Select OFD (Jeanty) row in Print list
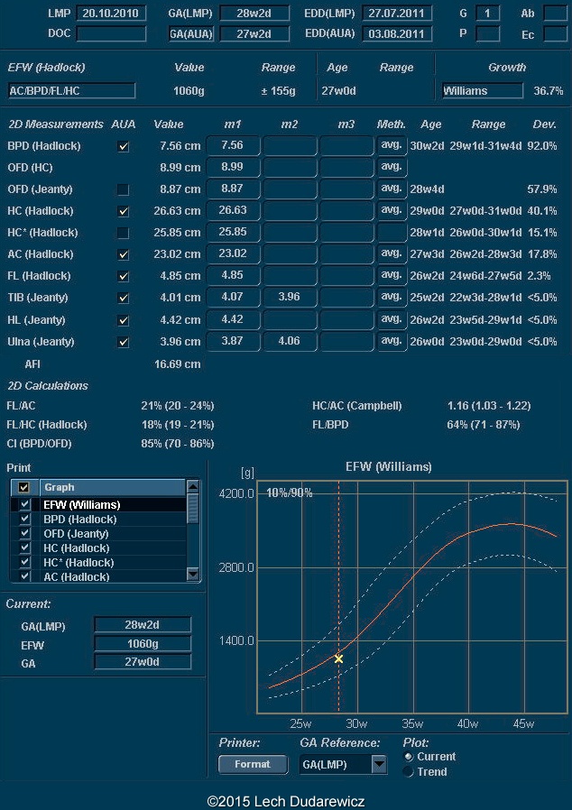The height and width of the screenshot is (810, 572). pyautogui.click(x=98, y=533)
